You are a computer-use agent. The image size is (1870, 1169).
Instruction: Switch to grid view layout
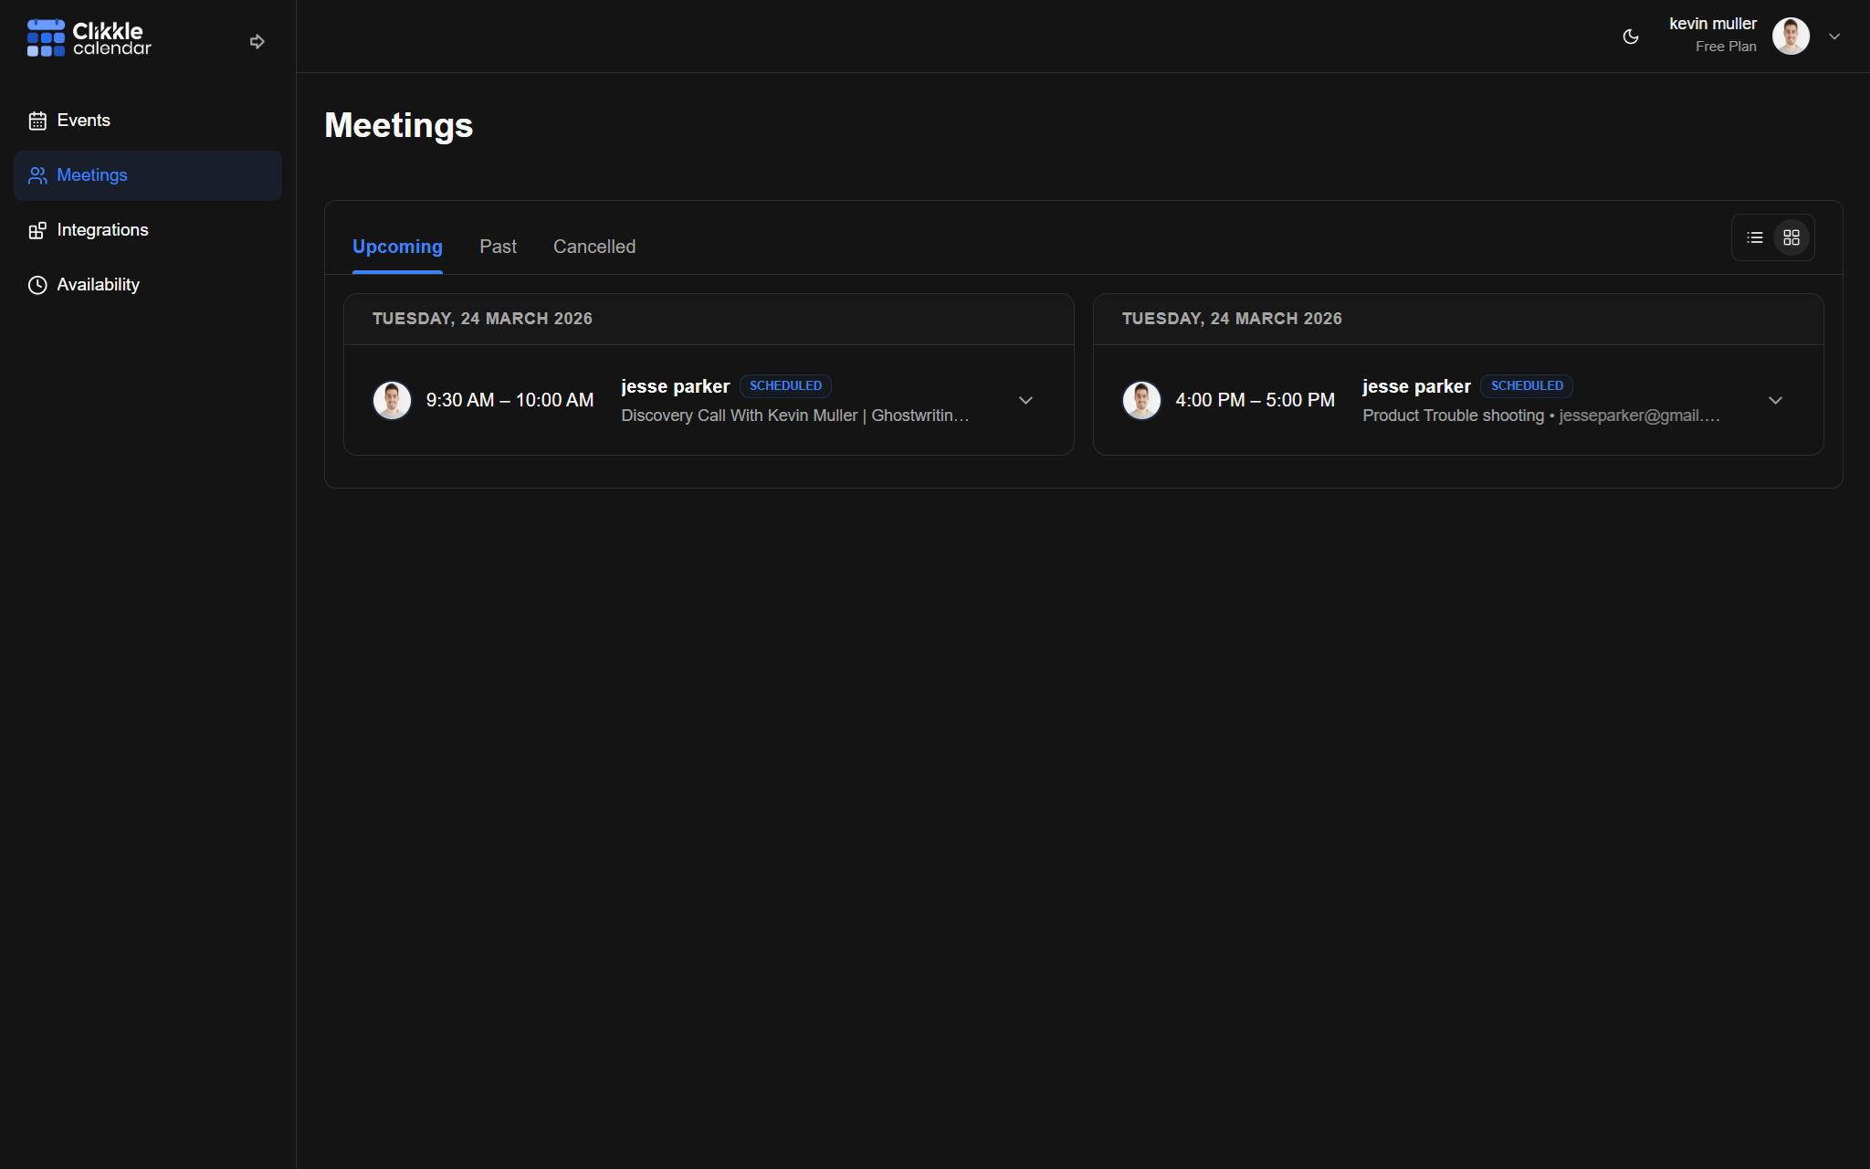1791,237
